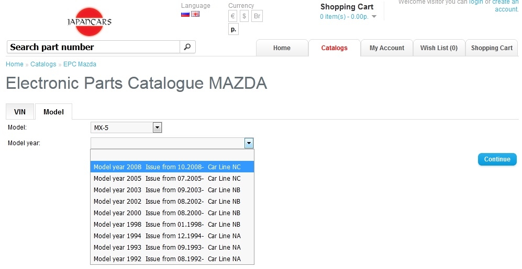522x269 pixels.
Task: Select Model year 1998 Car Line NB
Action: coord(172,224)
